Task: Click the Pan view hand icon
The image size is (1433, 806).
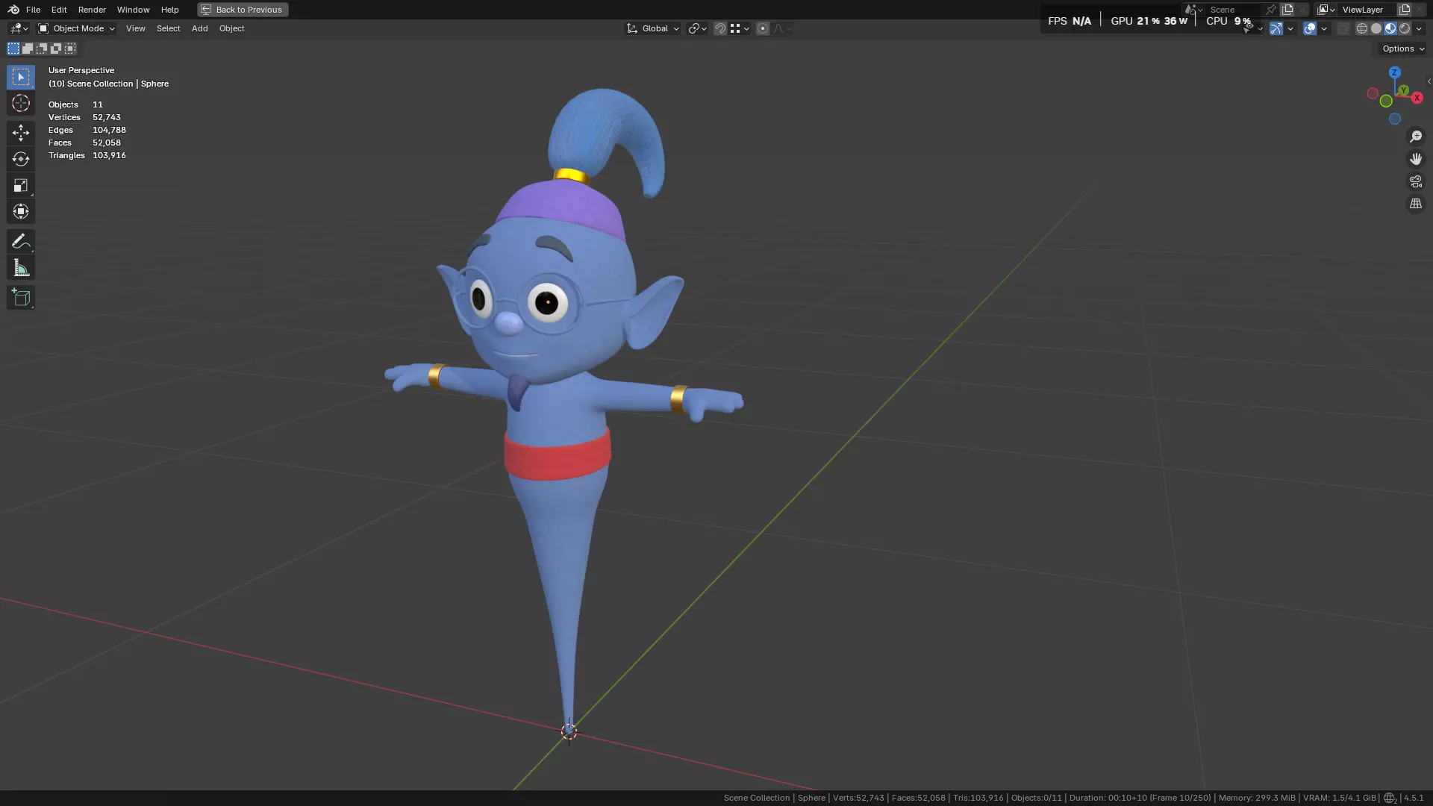Action: click(1415, 159)
